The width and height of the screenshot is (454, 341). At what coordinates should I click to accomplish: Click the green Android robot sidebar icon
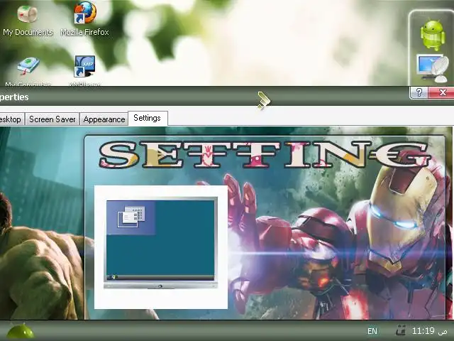pyautogui.click(x=433, y=36)
